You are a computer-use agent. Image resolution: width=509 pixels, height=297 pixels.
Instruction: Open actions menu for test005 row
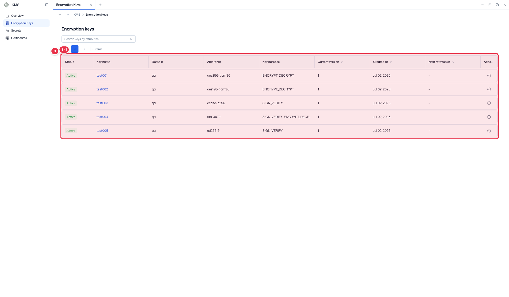(489, 131)
